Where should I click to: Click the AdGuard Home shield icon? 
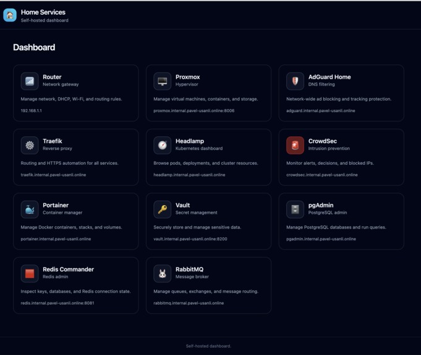[295, 81]
